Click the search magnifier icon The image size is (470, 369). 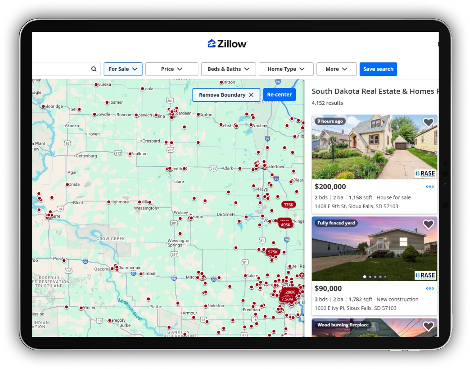94,69
